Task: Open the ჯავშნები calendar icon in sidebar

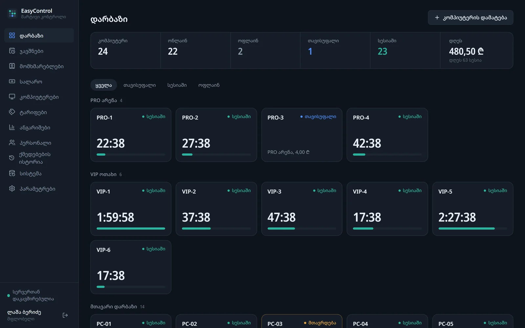Action: [12, 51]
